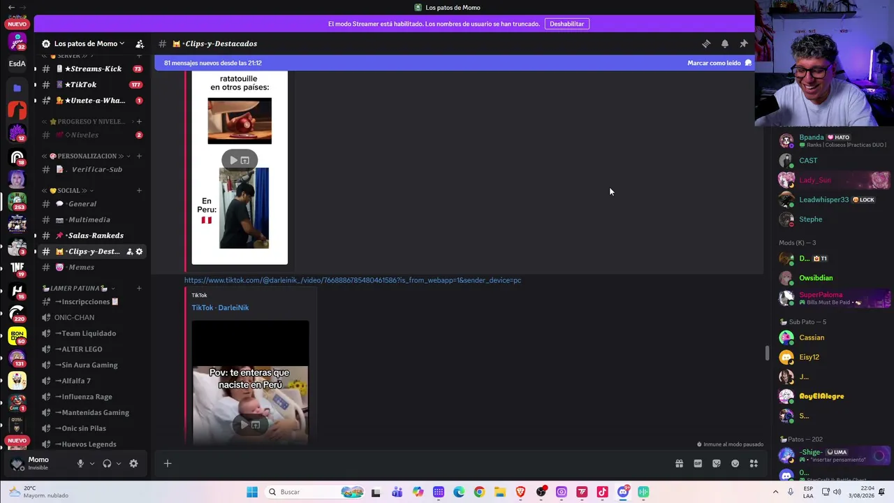Open the Unete-a-Wha channel
Viewport: 894px width, 503px height.
click(93, 101)
